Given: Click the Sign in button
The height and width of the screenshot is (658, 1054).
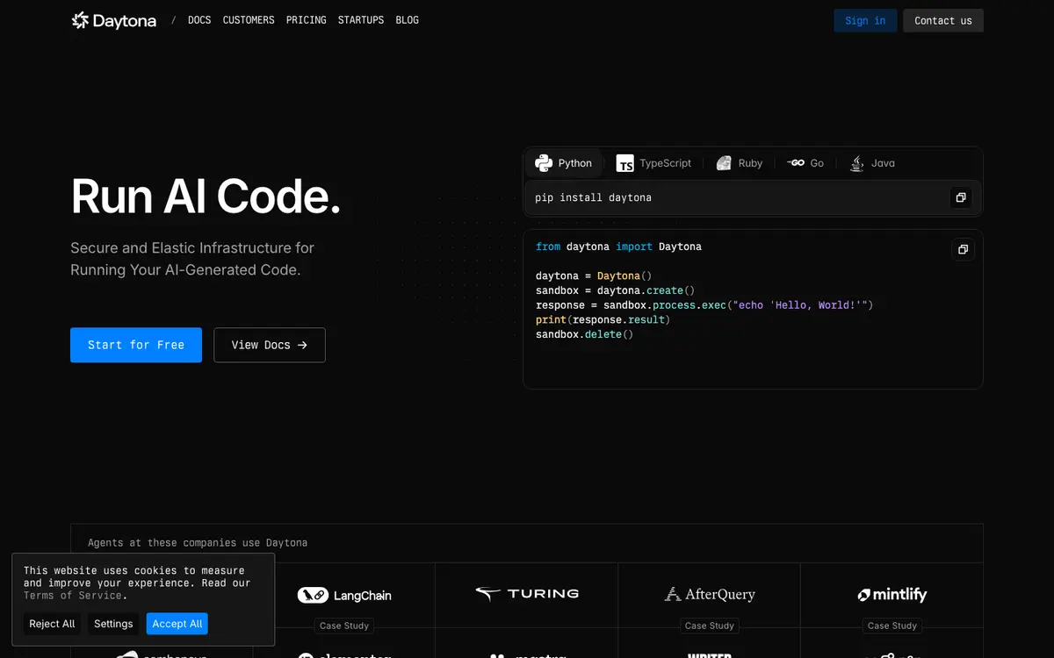Looking at the screenshot, I should [865, 21].
